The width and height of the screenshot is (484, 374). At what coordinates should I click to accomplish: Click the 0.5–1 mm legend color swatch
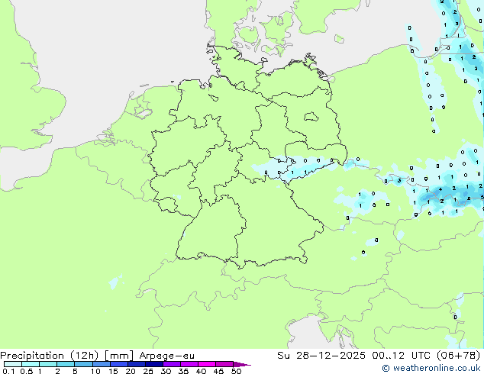tap(31, 364)
